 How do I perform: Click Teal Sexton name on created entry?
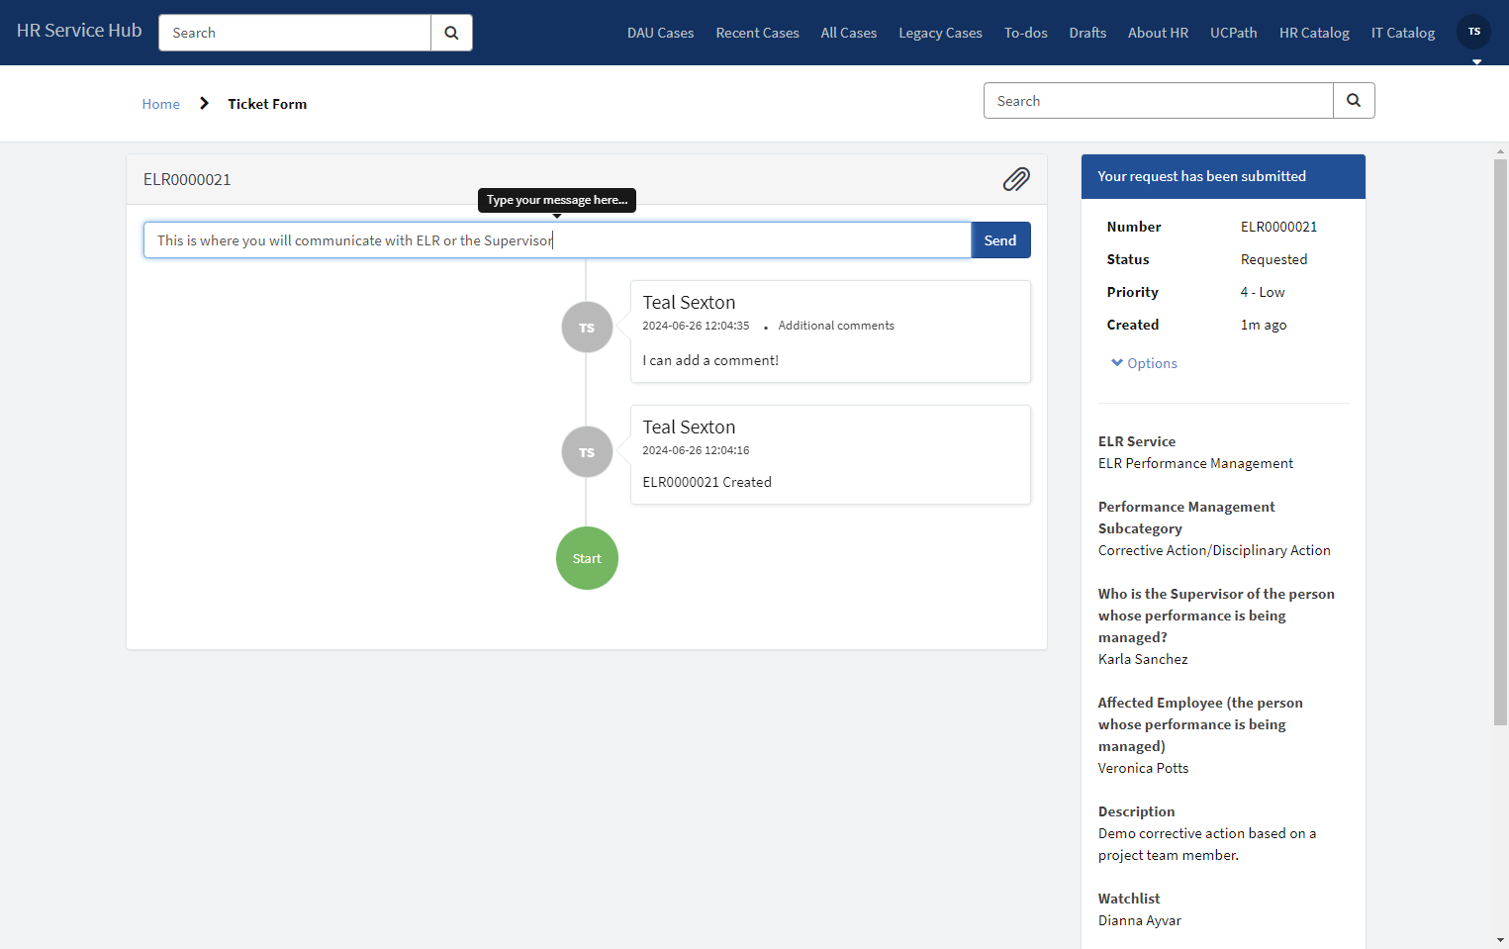click(689, 427)
